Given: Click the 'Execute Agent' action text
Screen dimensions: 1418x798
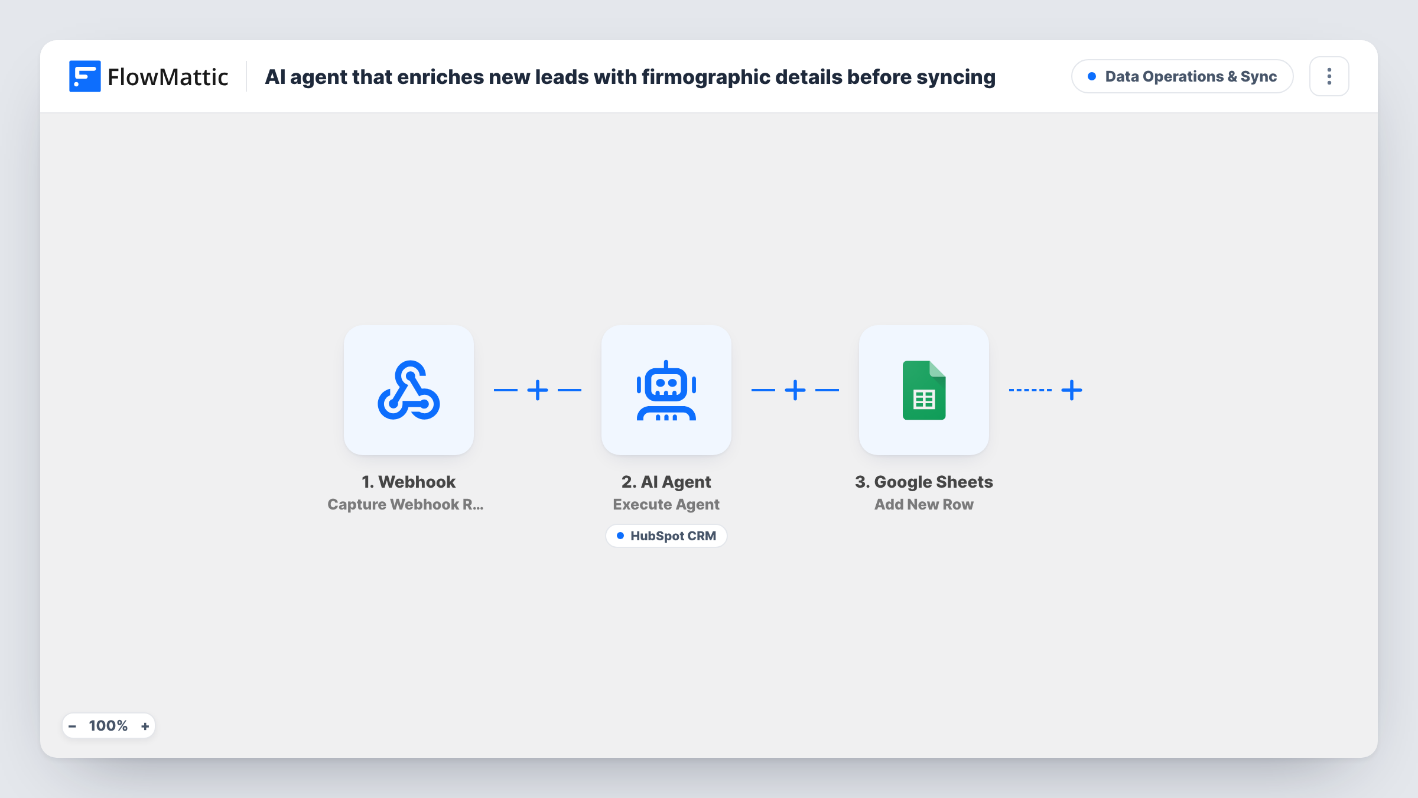Looking at the screenshot, I should (666, 504).
